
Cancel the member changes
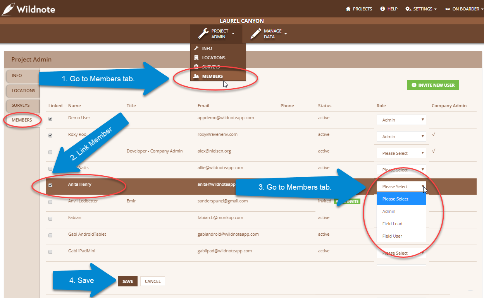tap(153, 281)
